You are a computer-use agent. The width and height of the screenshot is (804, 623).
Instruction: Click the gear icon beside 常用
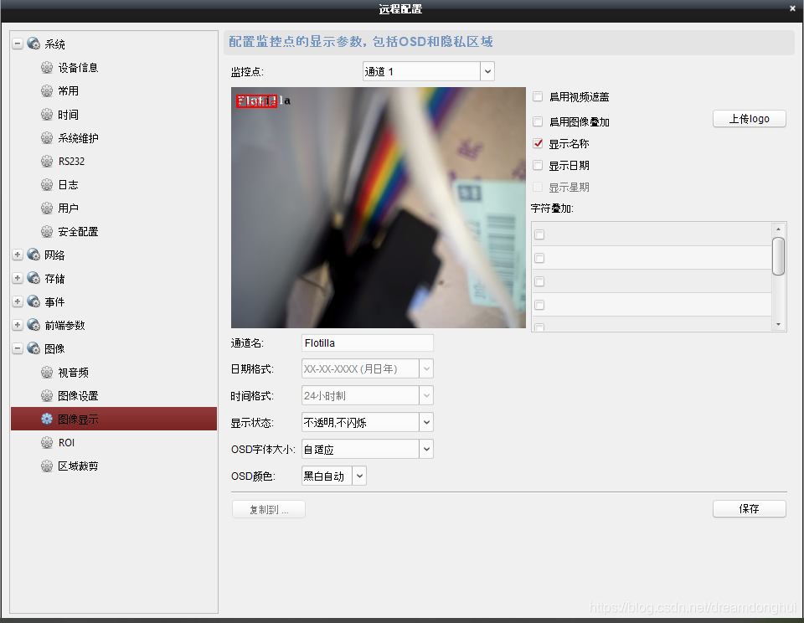click(x=47, y=90)
